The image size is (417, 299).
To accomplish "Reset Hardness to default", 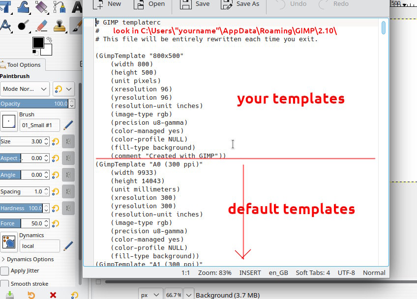I will (x=55, y=208).
